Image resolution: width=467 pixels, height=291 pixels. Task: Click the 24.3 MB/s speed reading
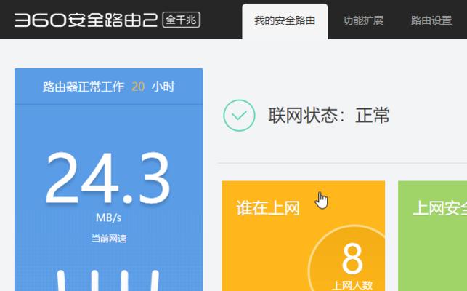[108, 186]
